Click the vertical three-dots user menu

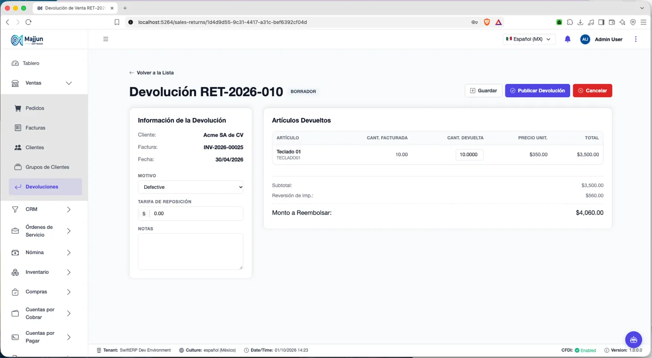point(636,39)
